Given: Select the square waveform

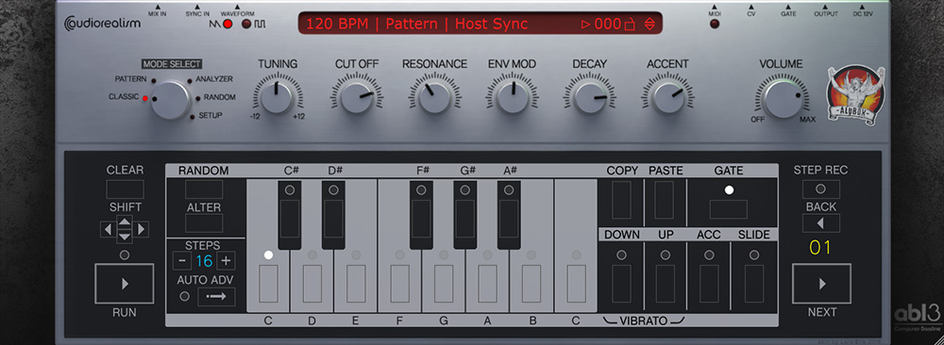Looking at the screenshot, I should click(x=246, y=25).
